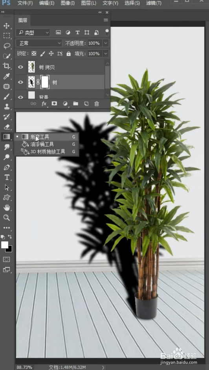
Task: Select the Crop tool
Action: point(7,66)
